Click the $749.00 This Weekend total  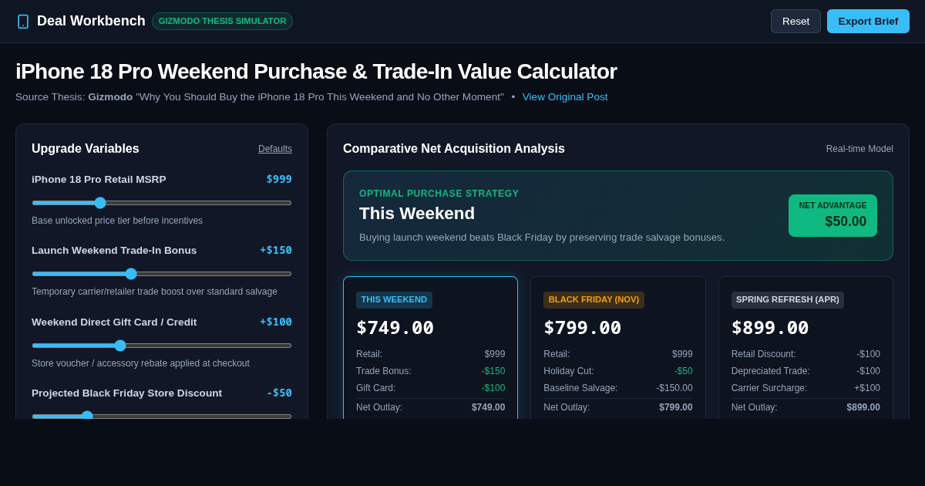point(395,328)
